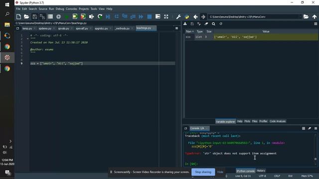Open the outline list icon in toolbar
Viewport: 319px width, 179px height.
(x=50, y=16)
